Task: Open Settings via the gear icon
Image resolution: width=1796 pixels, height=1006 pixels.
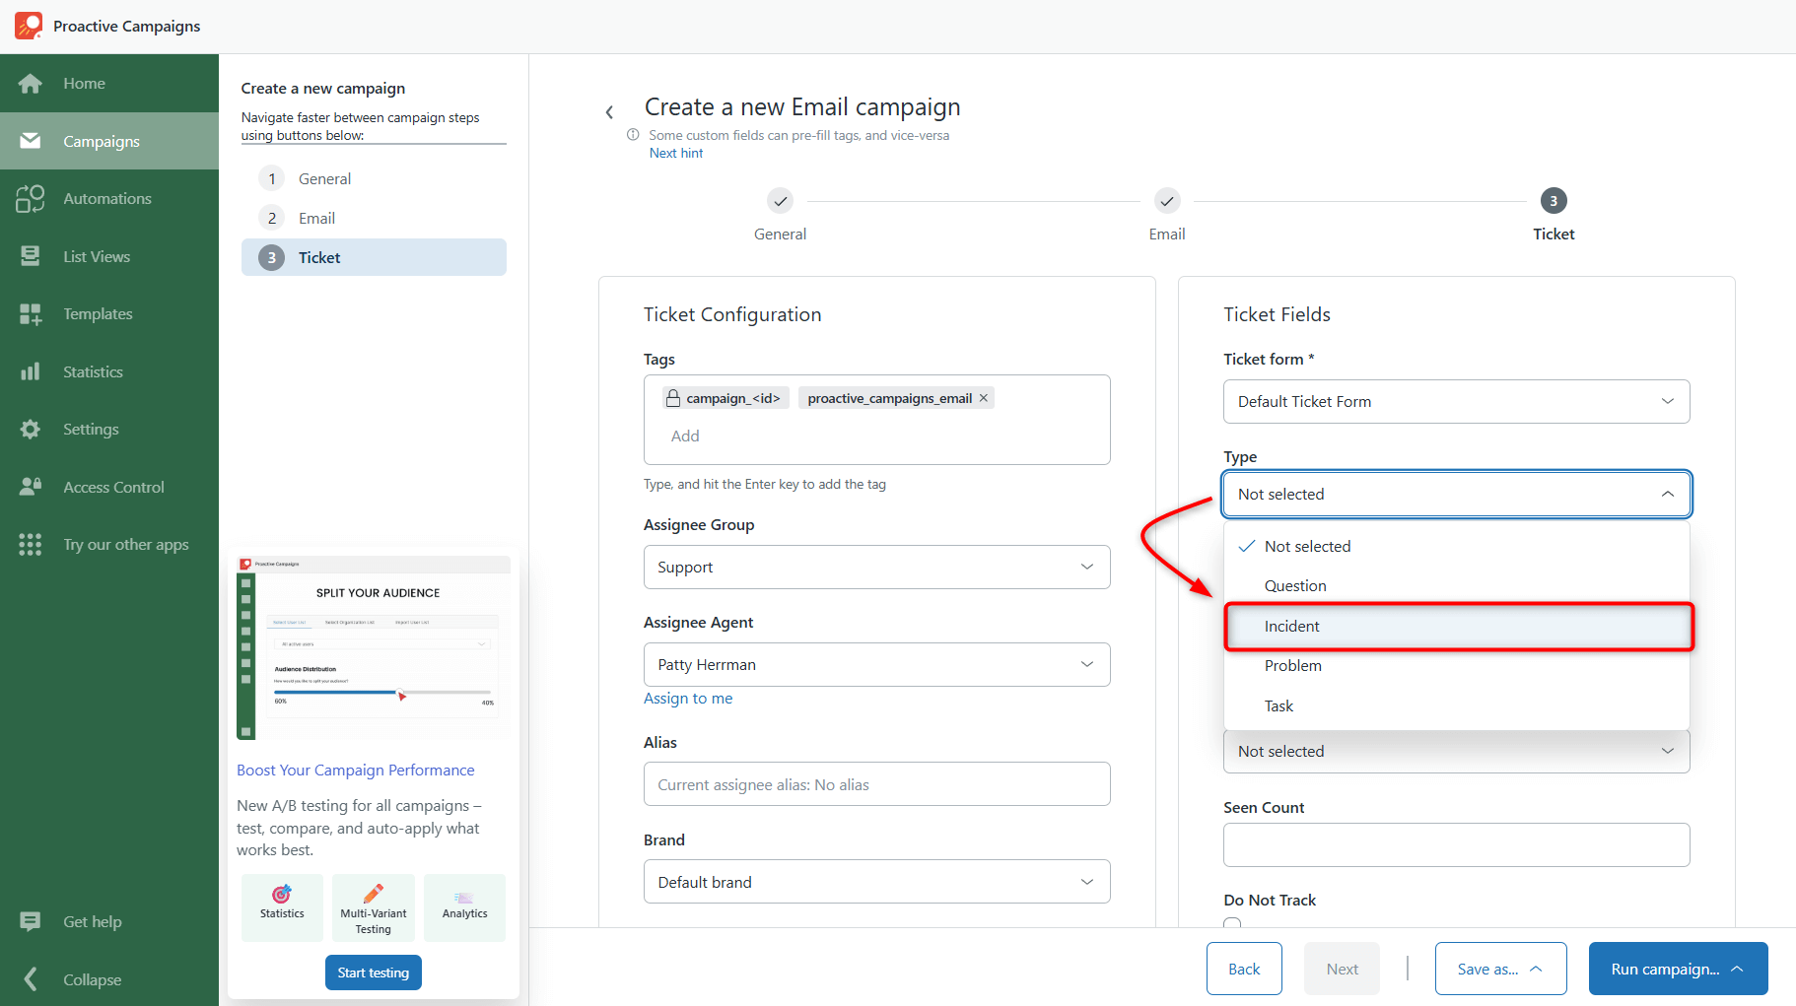Action: pos(90,429)
